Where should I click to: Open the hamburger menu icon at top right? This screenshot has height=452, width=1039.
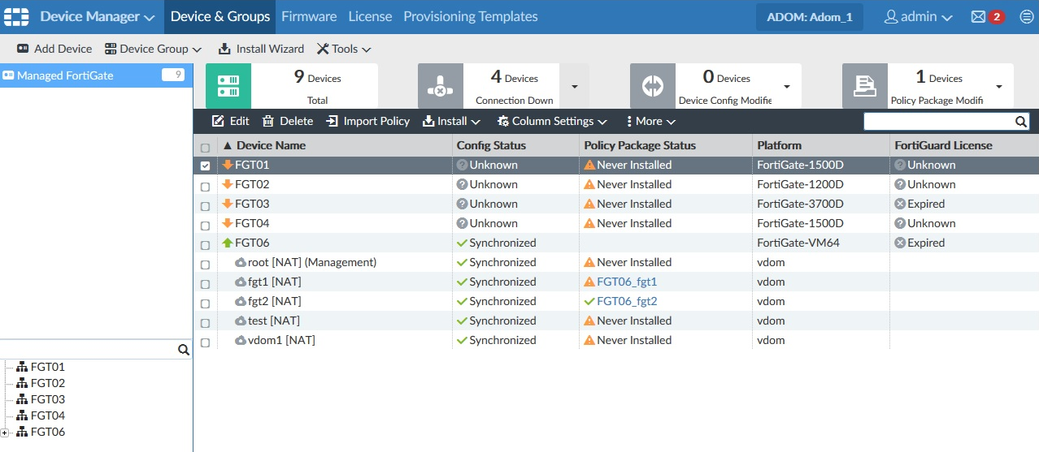point(1026,17)
